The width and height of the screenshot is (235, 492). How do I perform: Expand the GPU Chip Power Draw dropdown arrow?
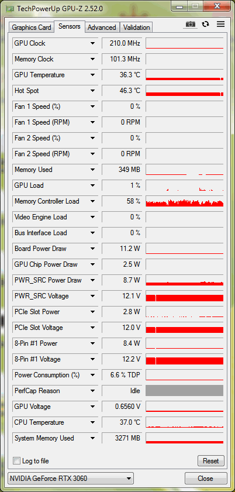tap(92, 264)
